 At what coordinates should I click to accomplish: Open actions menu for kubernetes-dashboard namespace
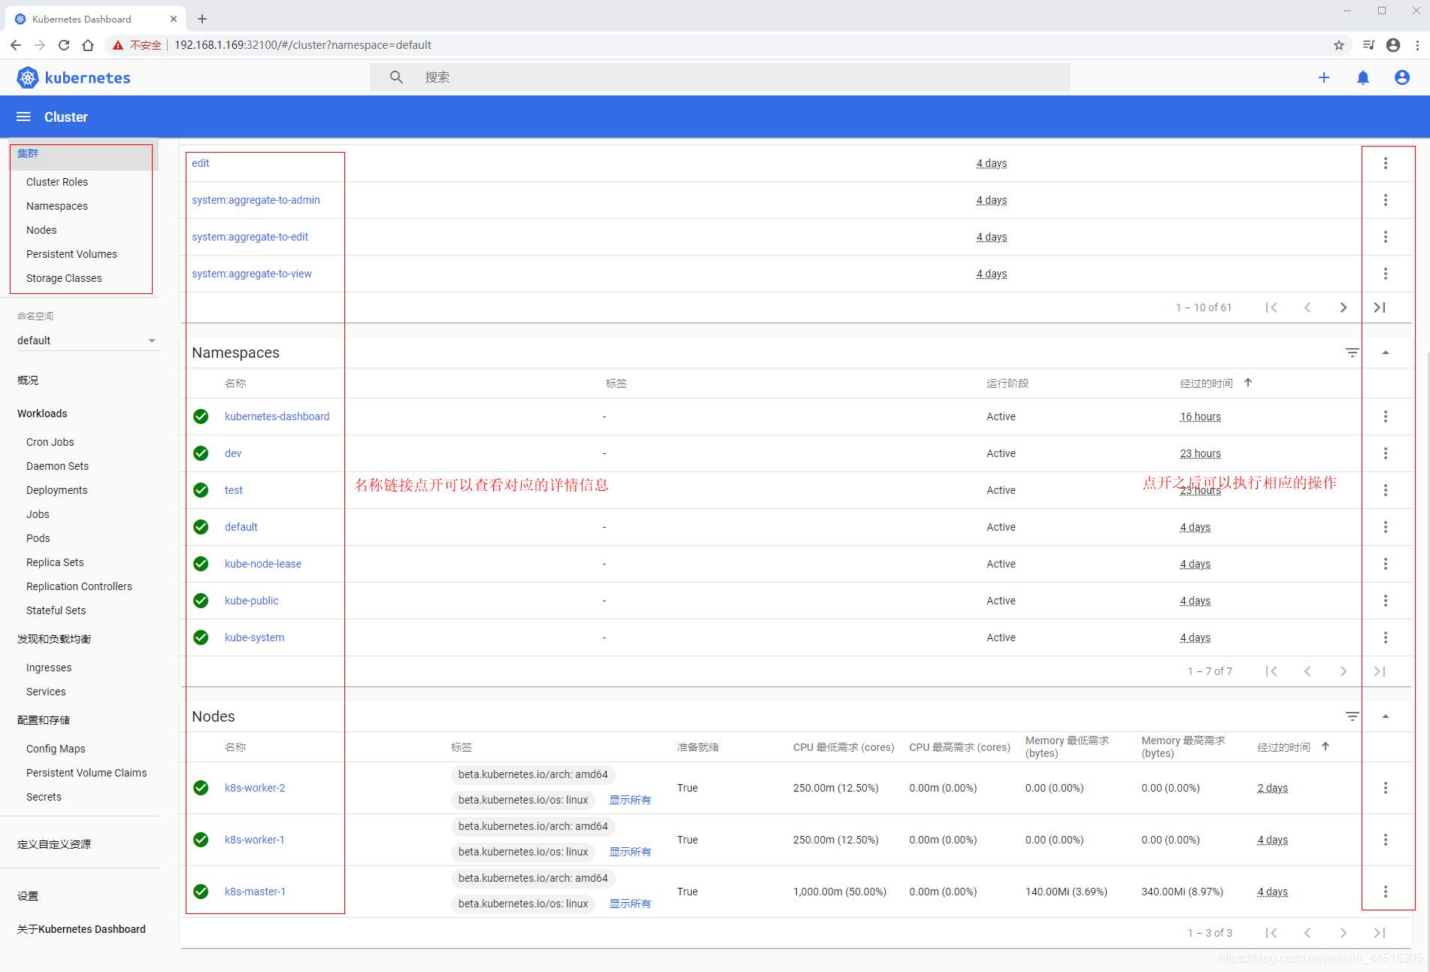[x=1386, y=416]
